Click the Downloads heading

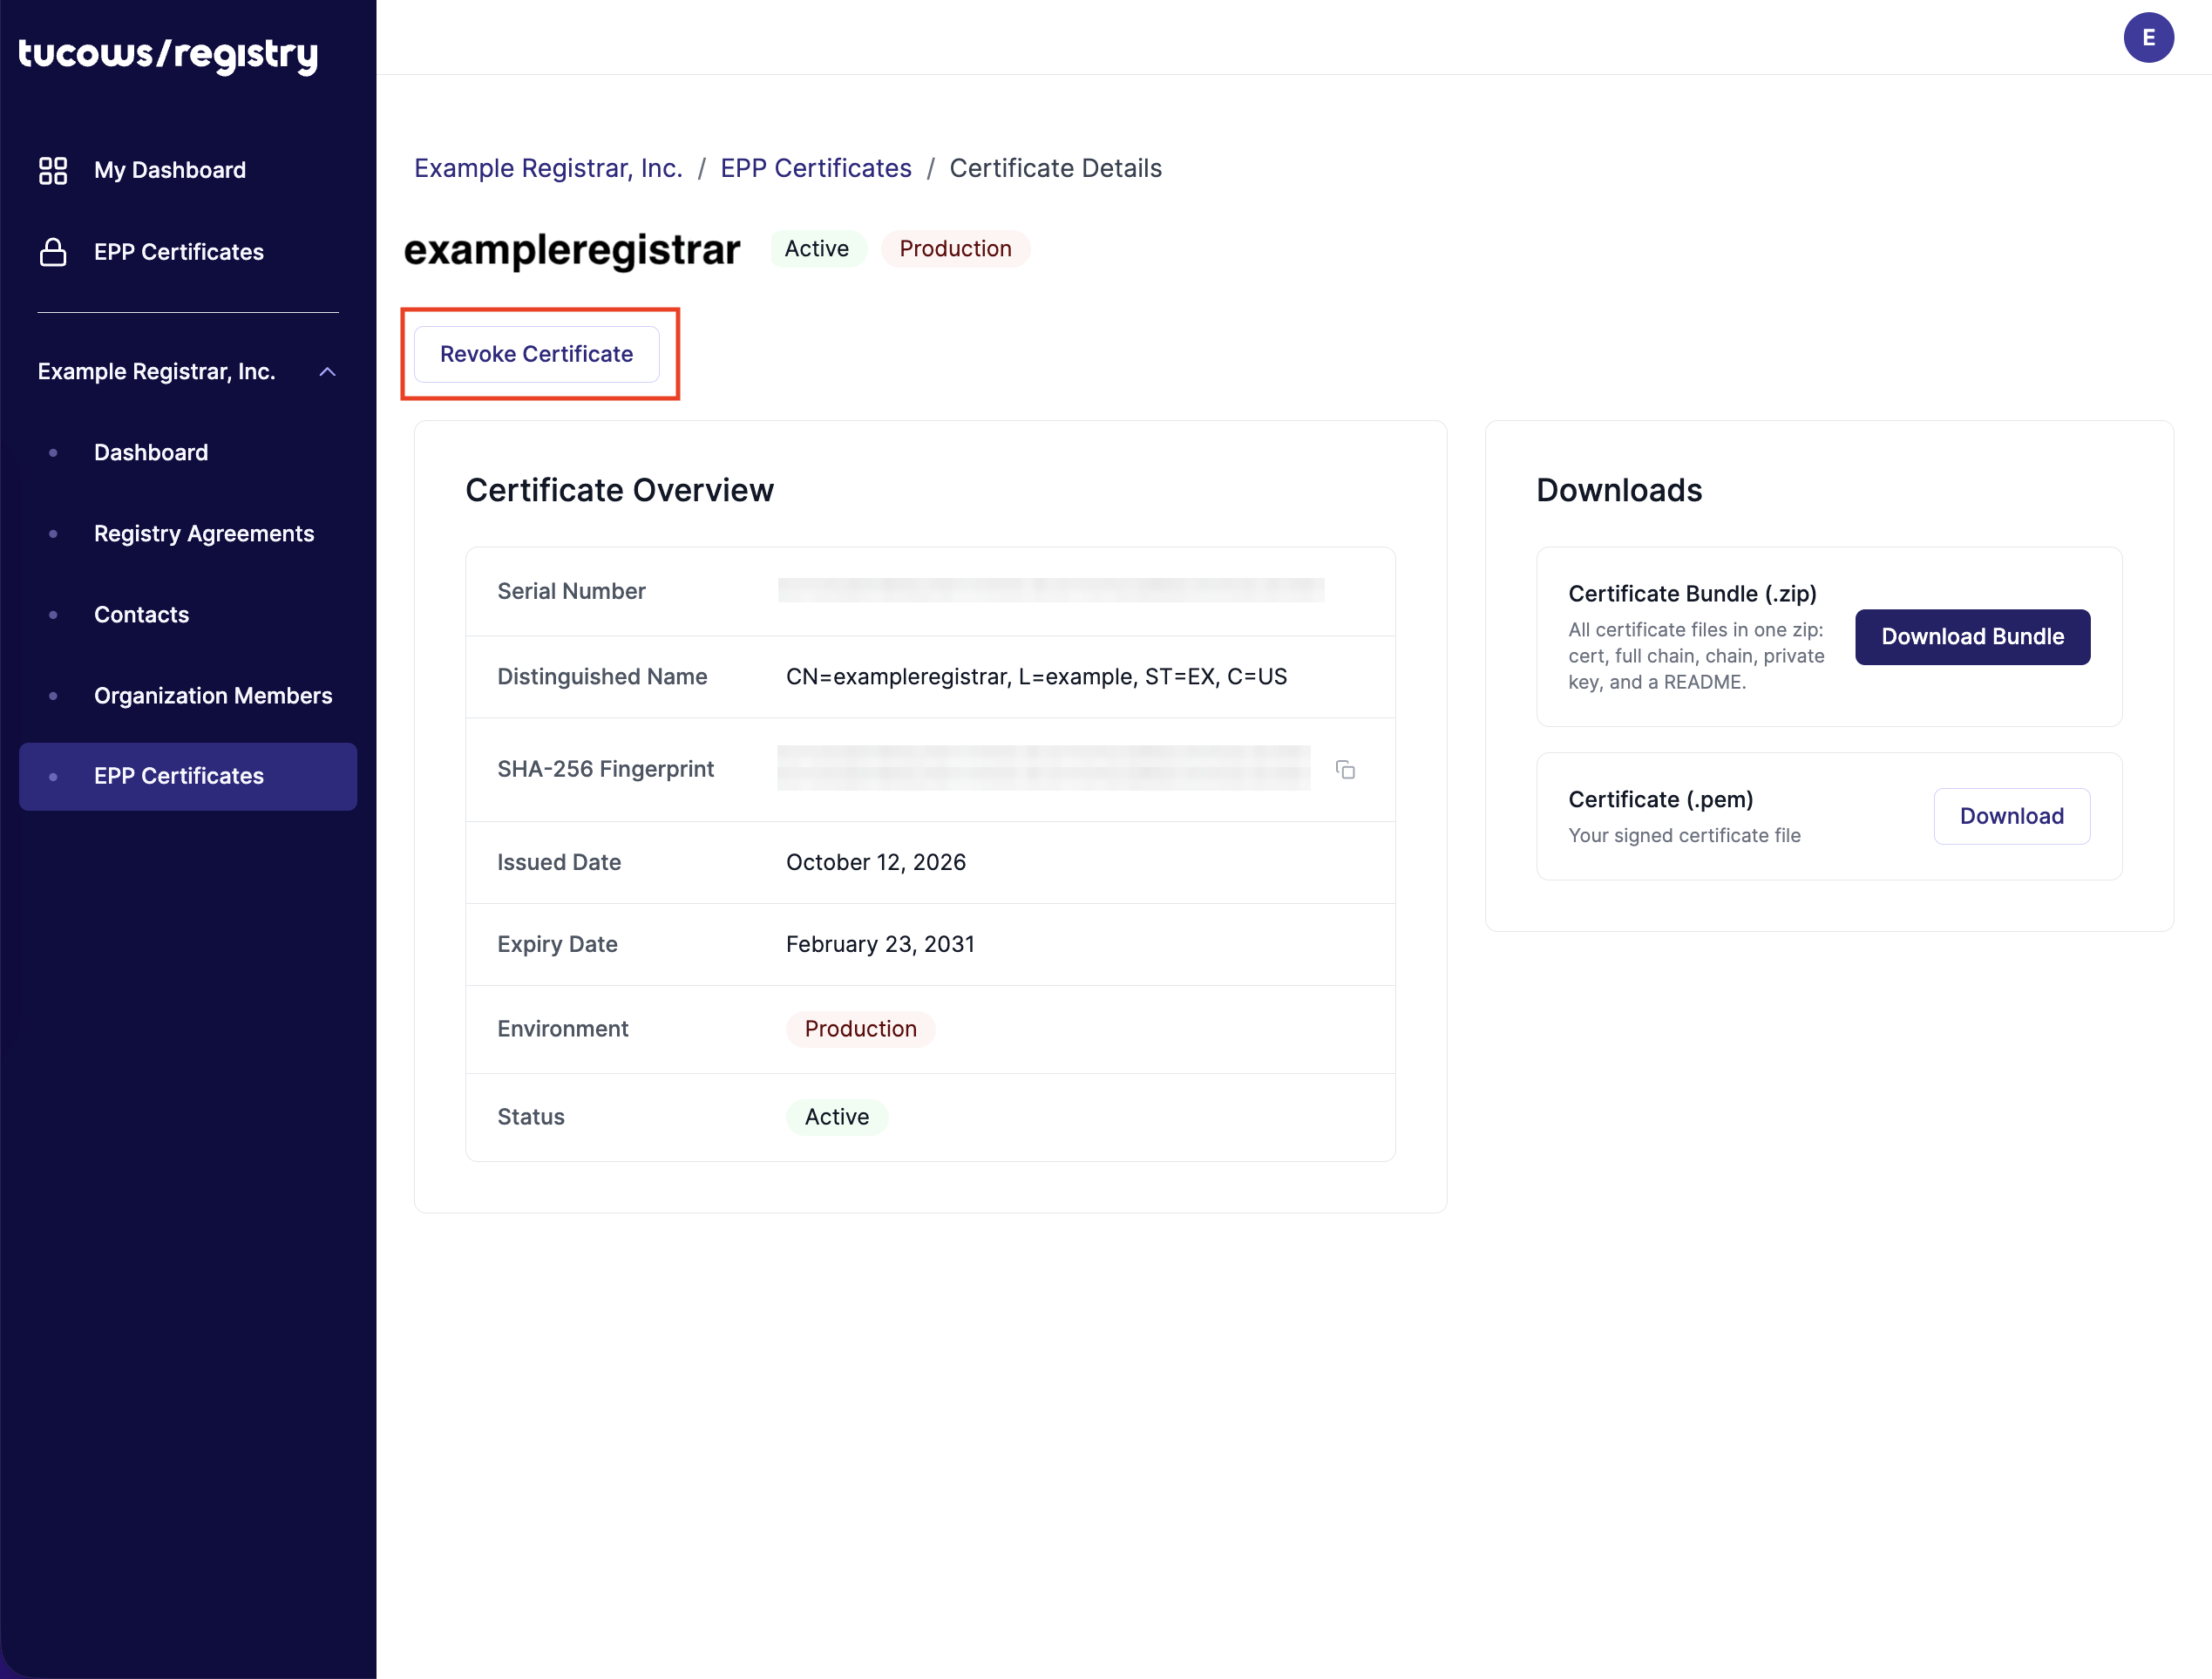1618,490
